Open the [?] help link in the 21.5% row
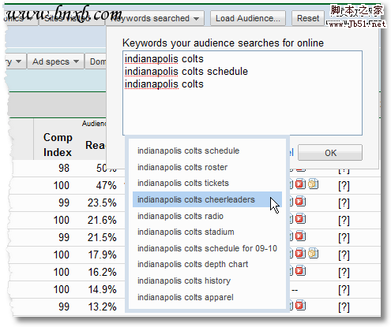Image resolution: width=391 pixels, height=327 pixels. 344,238
